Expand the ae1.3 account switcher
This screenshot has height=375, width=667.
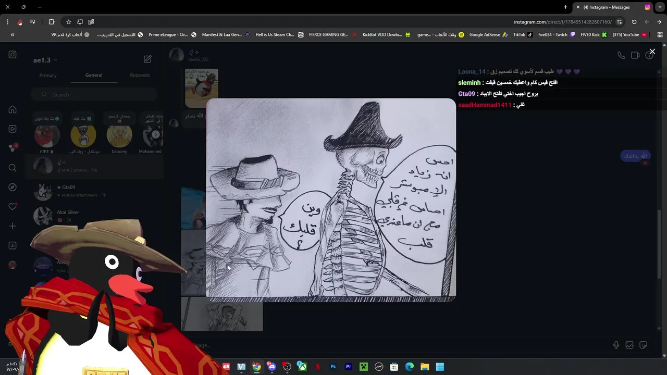[45, 60]
